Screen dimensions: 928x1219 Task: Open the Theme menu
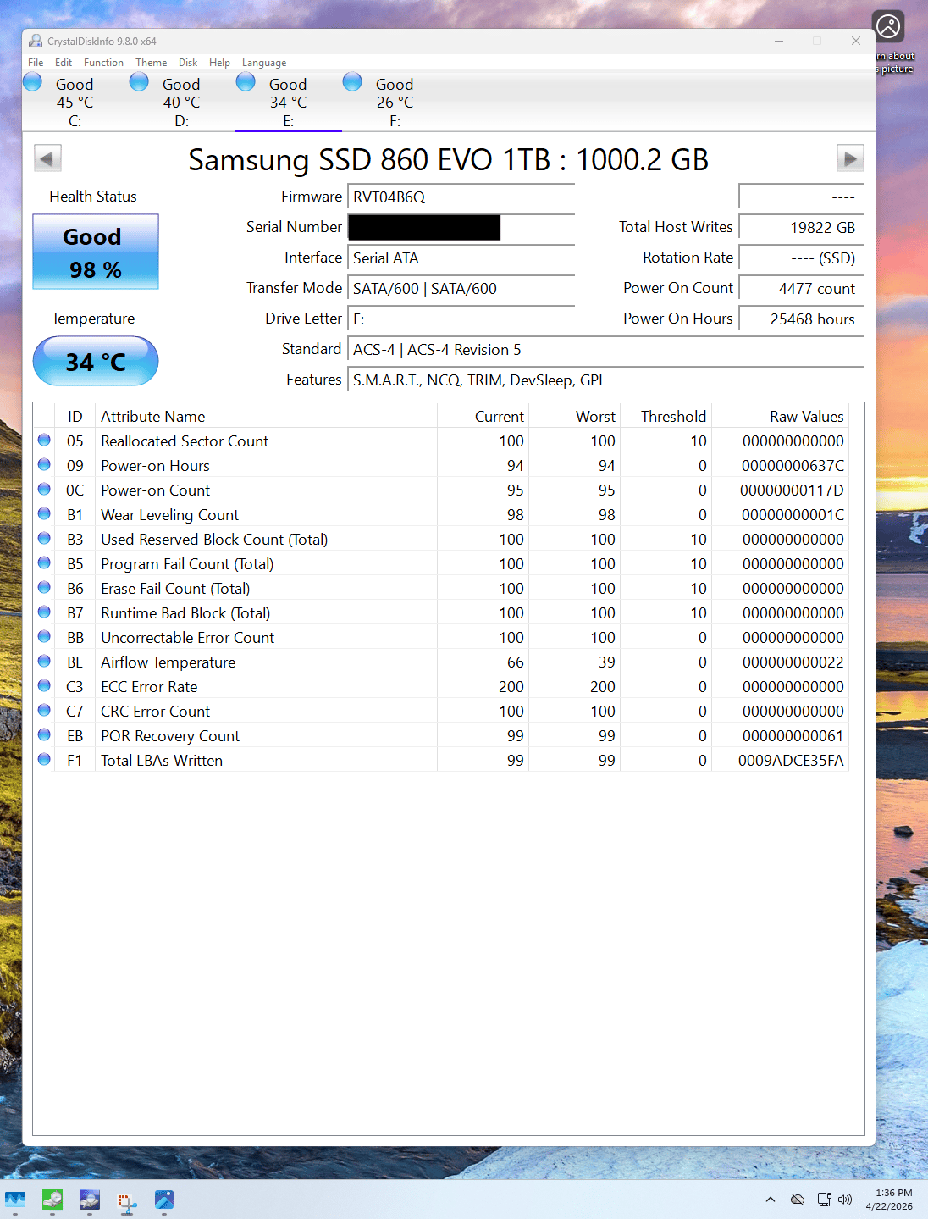click(151, 63)
